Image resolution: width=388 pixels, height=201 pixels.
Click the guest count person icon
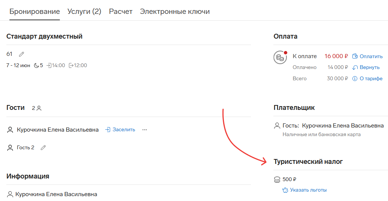pos(39,108)
